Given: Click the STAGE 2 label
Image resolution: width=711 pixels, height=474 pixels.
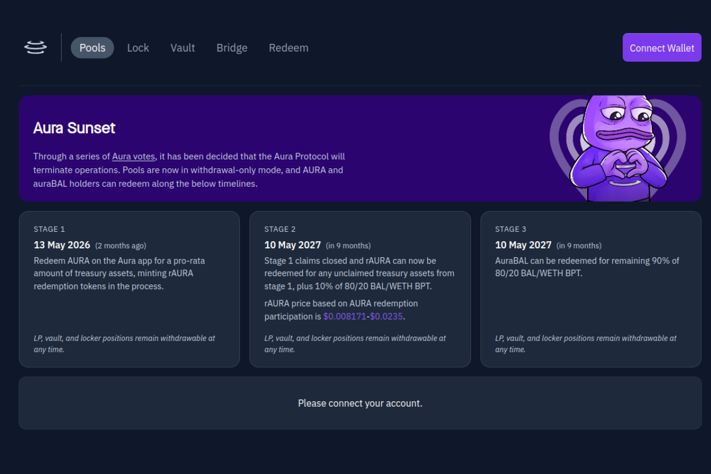Looking at the screenshot, I should tap(280, 229).
